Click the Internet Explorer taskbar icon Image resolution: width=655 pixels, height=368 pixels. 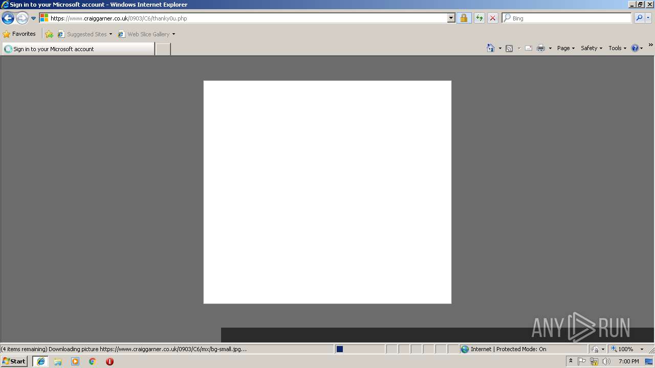(x=40, y=361)
